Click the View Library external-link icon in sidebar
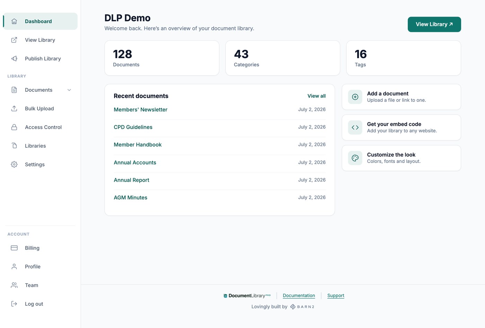 coord(14,40)
